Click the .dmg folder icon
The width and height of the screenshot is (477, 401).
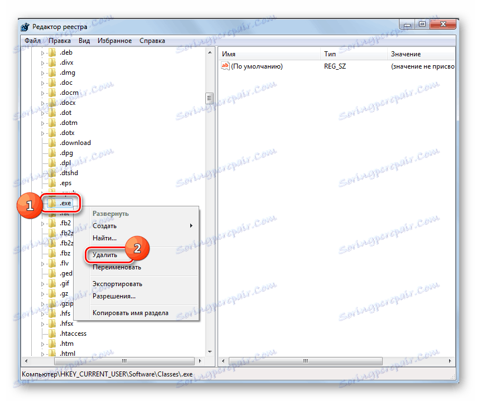tap(52, 73)
